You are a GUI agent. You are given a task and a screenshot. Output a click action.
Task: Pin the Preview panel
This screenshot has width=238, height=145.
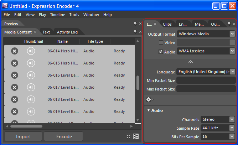(135, 24)
